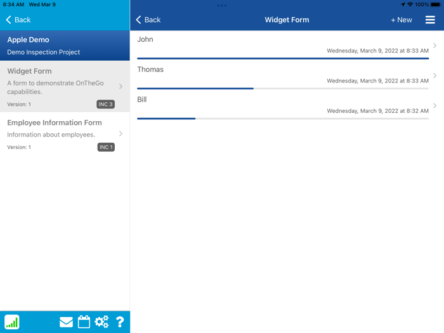
Task: Open the mail envelope icon
Action: click(66, 322)
